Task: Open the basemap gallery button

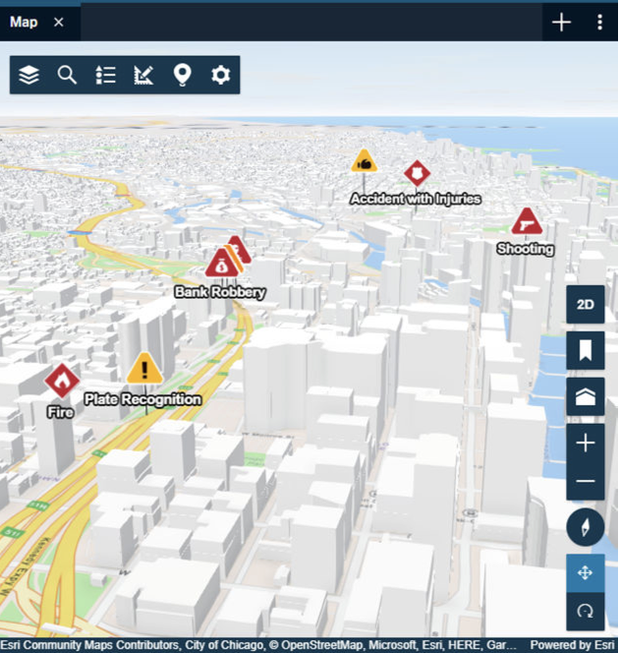Action: click(586, 396)
